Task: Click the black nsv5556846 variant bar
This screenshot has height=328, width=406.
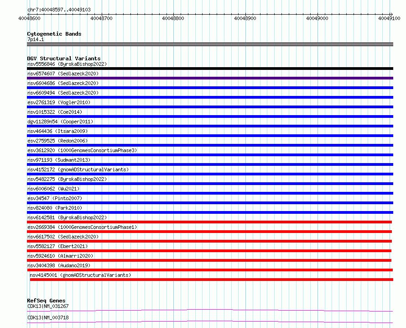Action: pyautogui.click(x=210, y=69)
